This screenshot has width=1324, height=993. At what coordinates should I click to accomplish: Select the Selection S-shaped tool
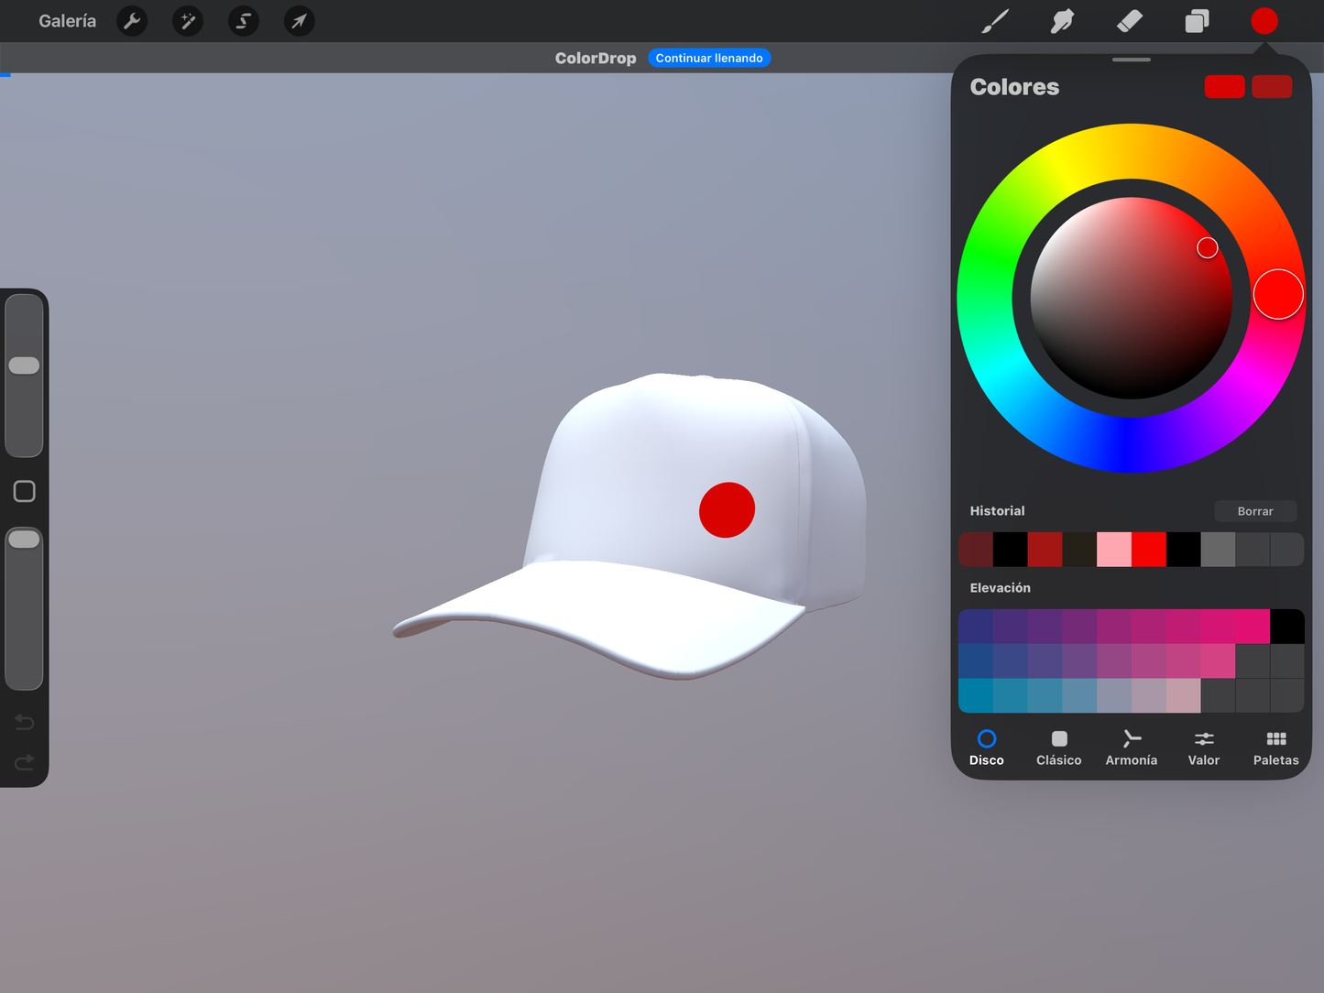244,21
